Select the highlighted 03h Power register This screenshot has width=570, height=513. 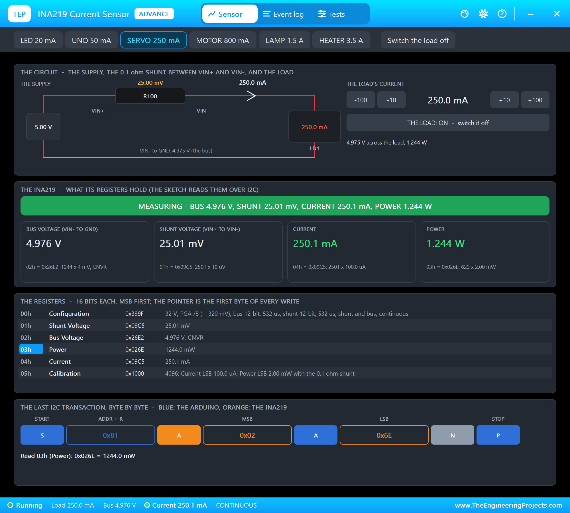[286, 349]
